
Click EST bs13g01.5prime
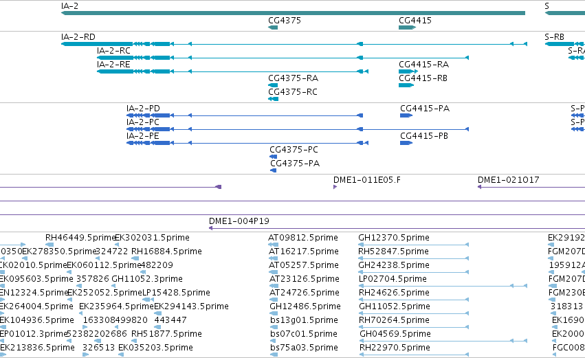pos(304,320)
